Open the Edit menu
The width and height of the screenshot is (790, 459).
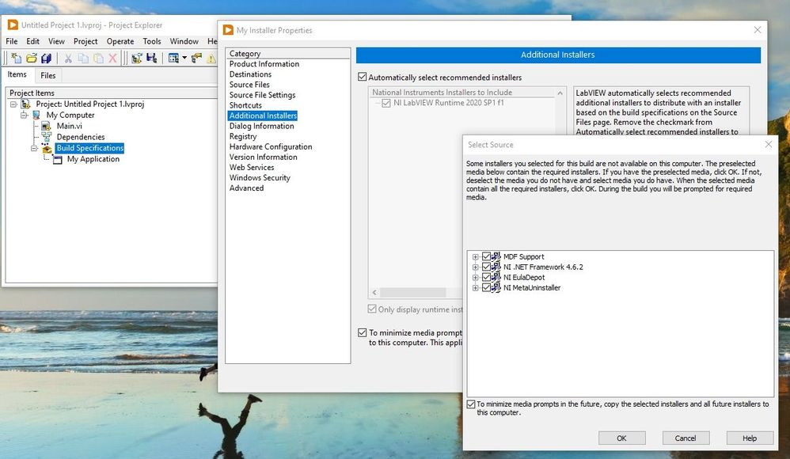coord(32,41)
